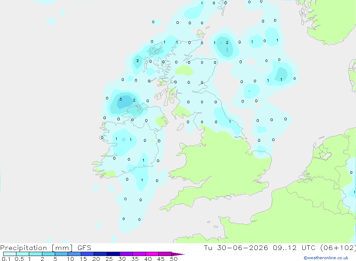Screen dimensions: 356x261
Task: Click the 25–30 mm navy legend swatch
Action: coord(113,254)
